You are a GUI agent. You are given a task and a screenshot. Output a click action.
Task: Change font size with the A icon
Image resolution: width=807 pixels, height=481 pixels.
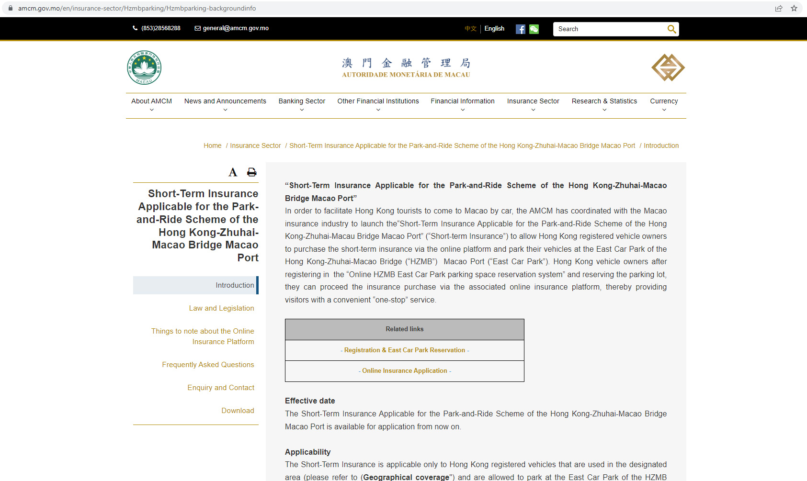tap(233, 172)
